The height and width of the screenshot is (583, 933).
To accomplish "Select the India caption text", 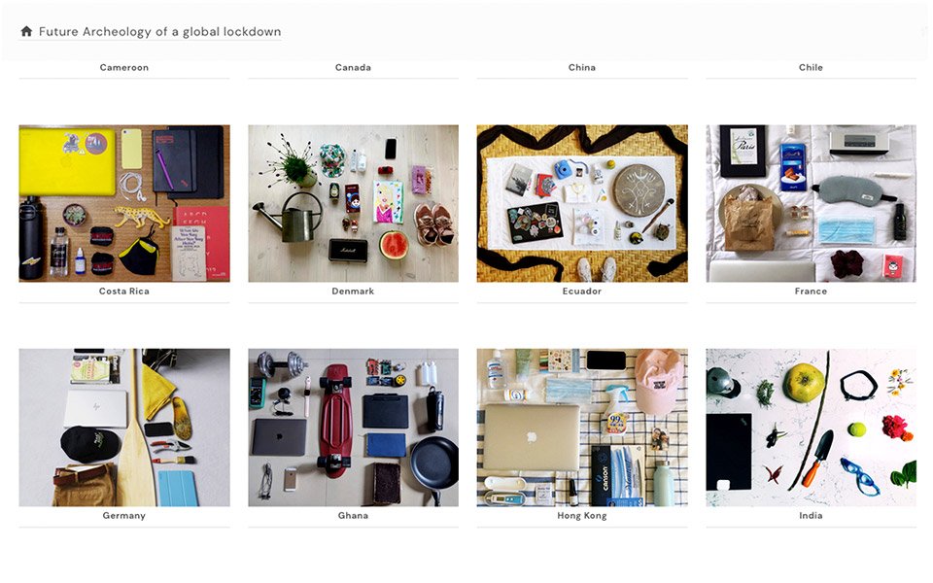I will 811,515.
